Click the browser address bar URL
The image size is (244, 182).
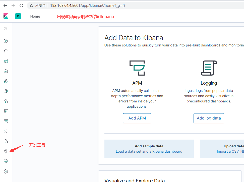tap(87, 6)
